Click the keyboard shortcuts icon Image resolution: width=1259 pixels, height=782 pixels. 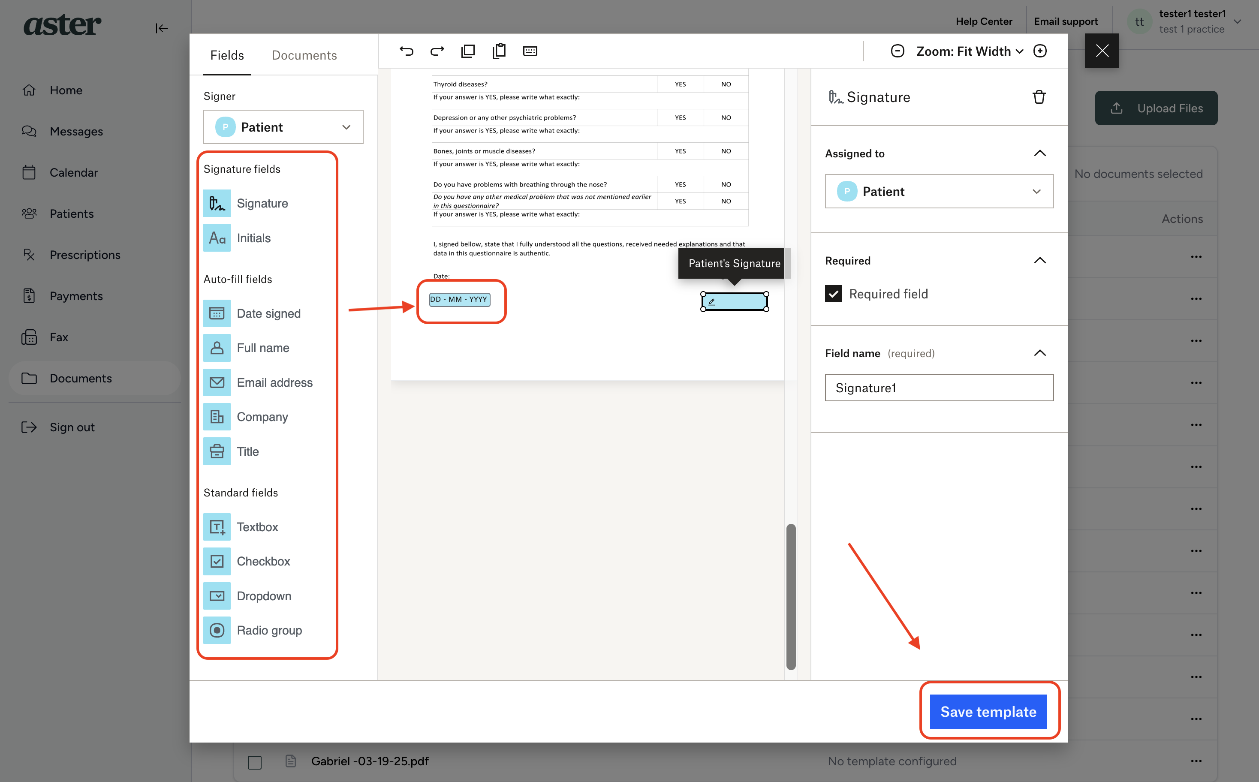pyautogui.click(x=530, y=51)
